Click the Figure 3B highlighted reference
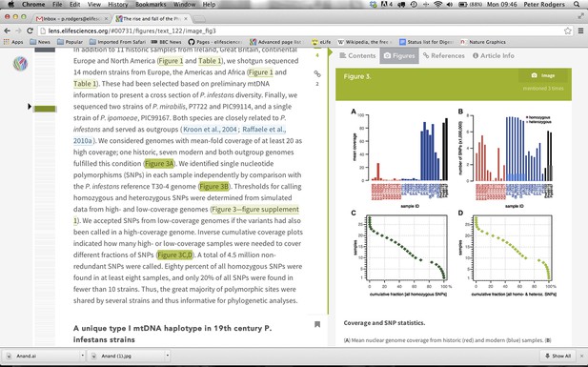This screenshot has height=367, width=588. click(213, 186)
